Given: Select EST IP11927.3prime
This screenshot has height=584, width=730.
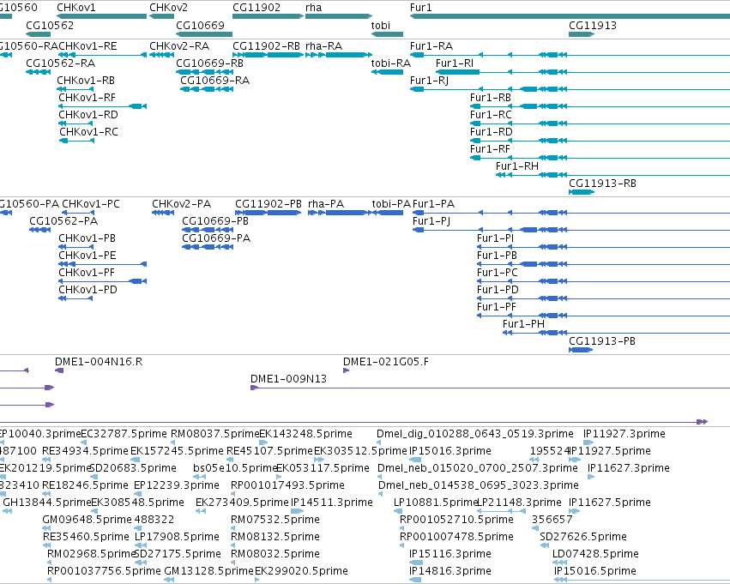Looking at the screenshot, I should coord(624,434).
